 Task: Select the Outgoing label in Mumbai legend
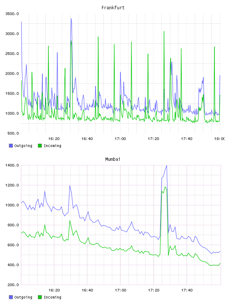[23, 297]
